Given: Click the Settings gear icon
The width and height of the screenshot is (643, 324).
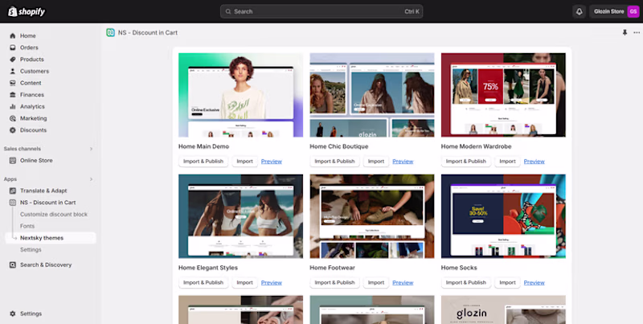Looking at the screenshot, I should [x=13, y=314].
